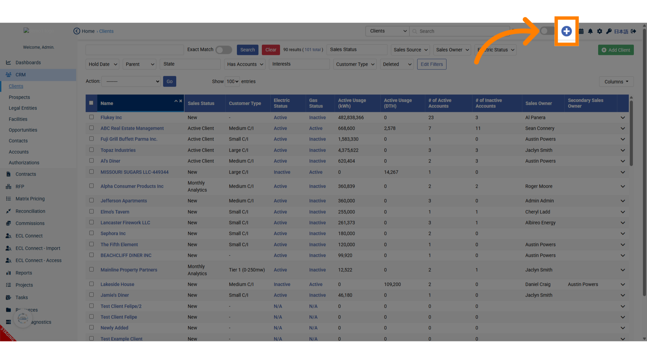Image resolution: width=647 pixels, height=364 pixels.
Task: Click the ECL Connect - Import icon
Action: click(8, 248)
